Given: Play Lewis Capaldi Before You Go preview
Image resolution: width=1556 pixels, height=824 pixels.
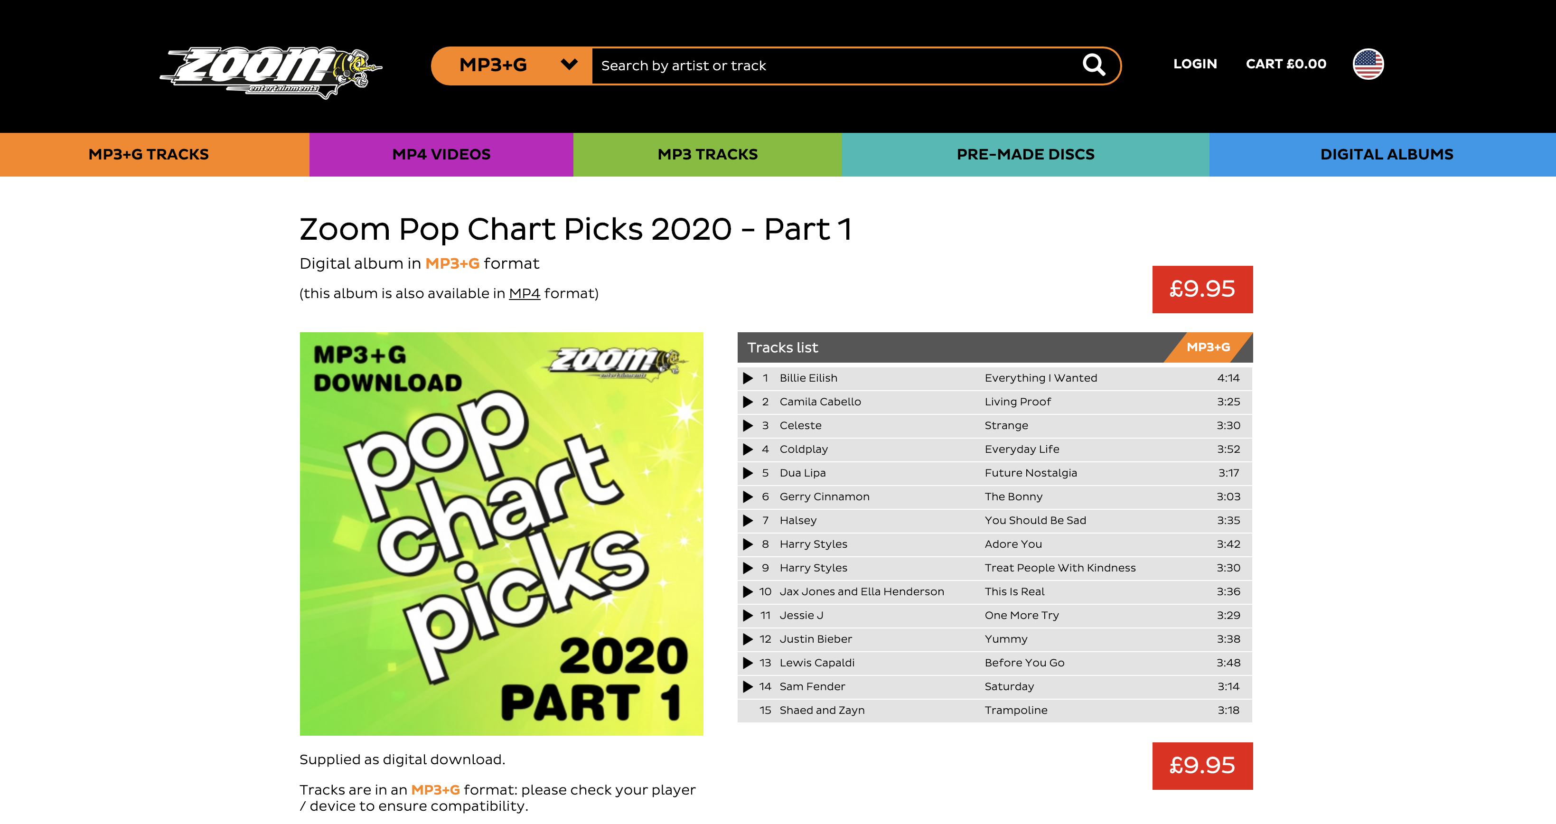Looking at the screenshot, I should [x=748, y=663].
